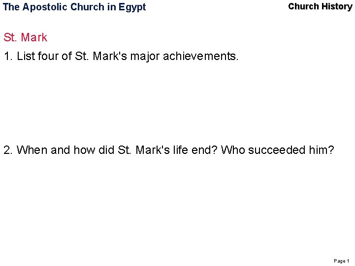Click the word "Egypt" in the title
The image size is (355, 266).
(132, 7)
